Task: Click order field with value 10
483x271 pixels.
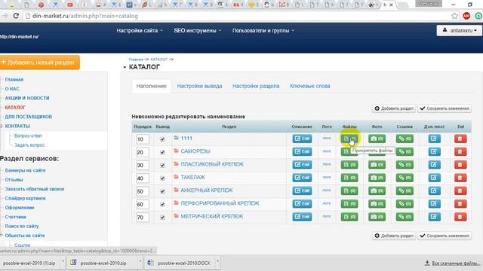Action: point(143,139)
